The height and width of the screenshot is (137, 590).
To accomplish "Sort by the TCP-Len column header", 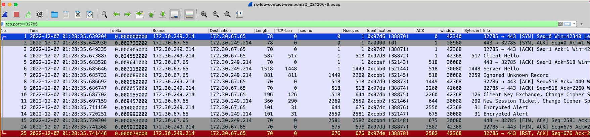I will pyautogui.click(x=286, y=31).
